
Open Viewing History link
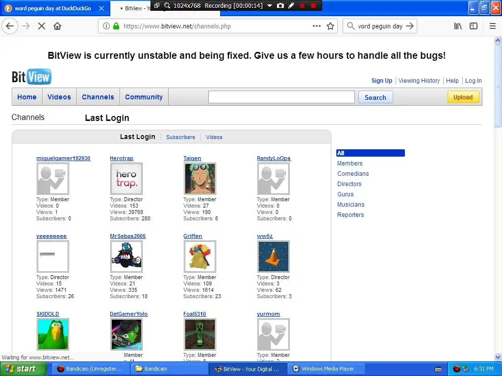419,81
